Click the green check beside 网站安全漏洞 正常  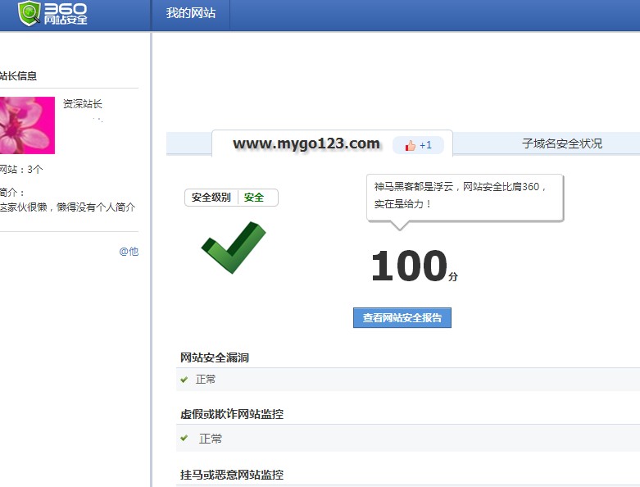(x=184, y=380)
